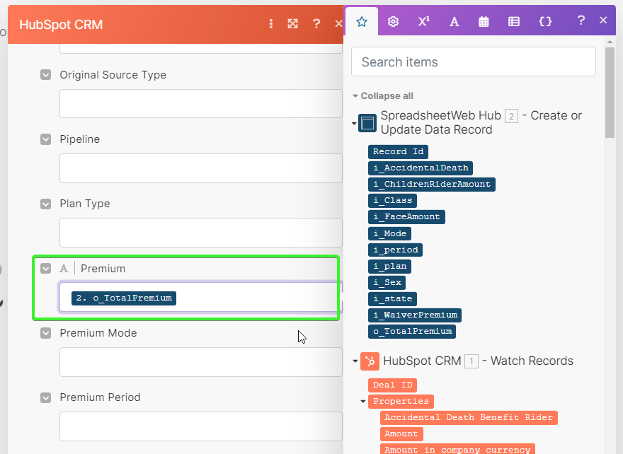
Task: Collapse the HubSpot CRM Watch Records group
Action: 355,361
